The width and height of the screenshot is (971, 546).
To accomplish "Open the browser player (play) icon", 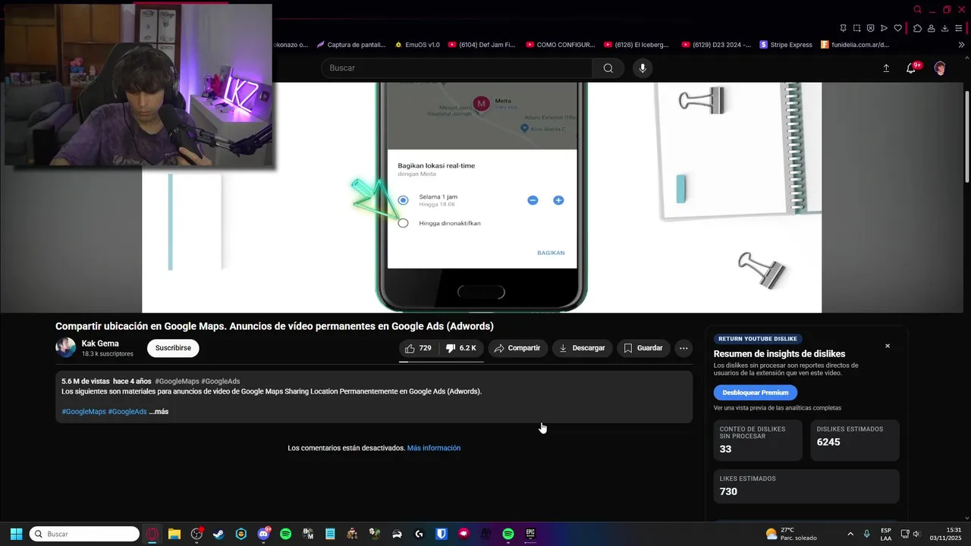I will click(884, 28).
